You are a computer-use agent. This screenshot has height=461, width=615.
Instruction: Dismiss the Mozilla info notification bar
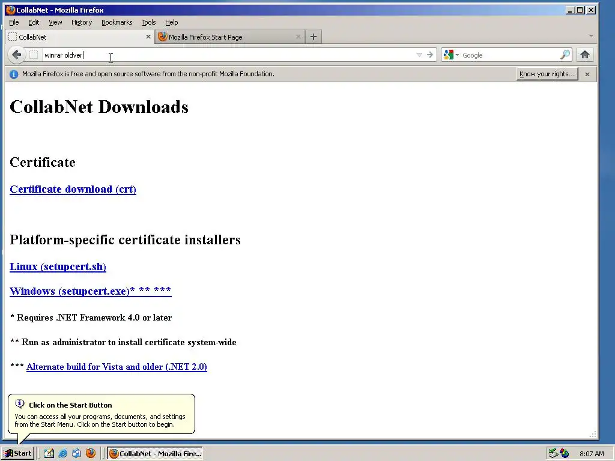coord(587,74)
